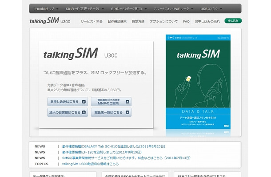
Task: Open news about GALAXY Tab SC-01C
Action: (114, 146)
